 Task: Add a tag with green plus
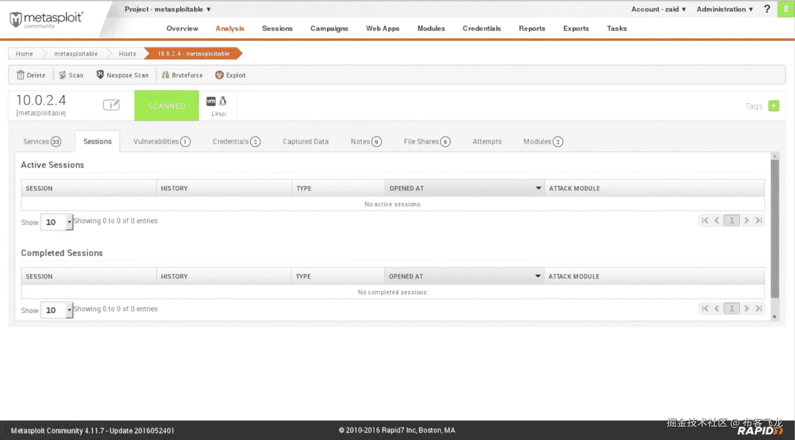pos(773,106)
